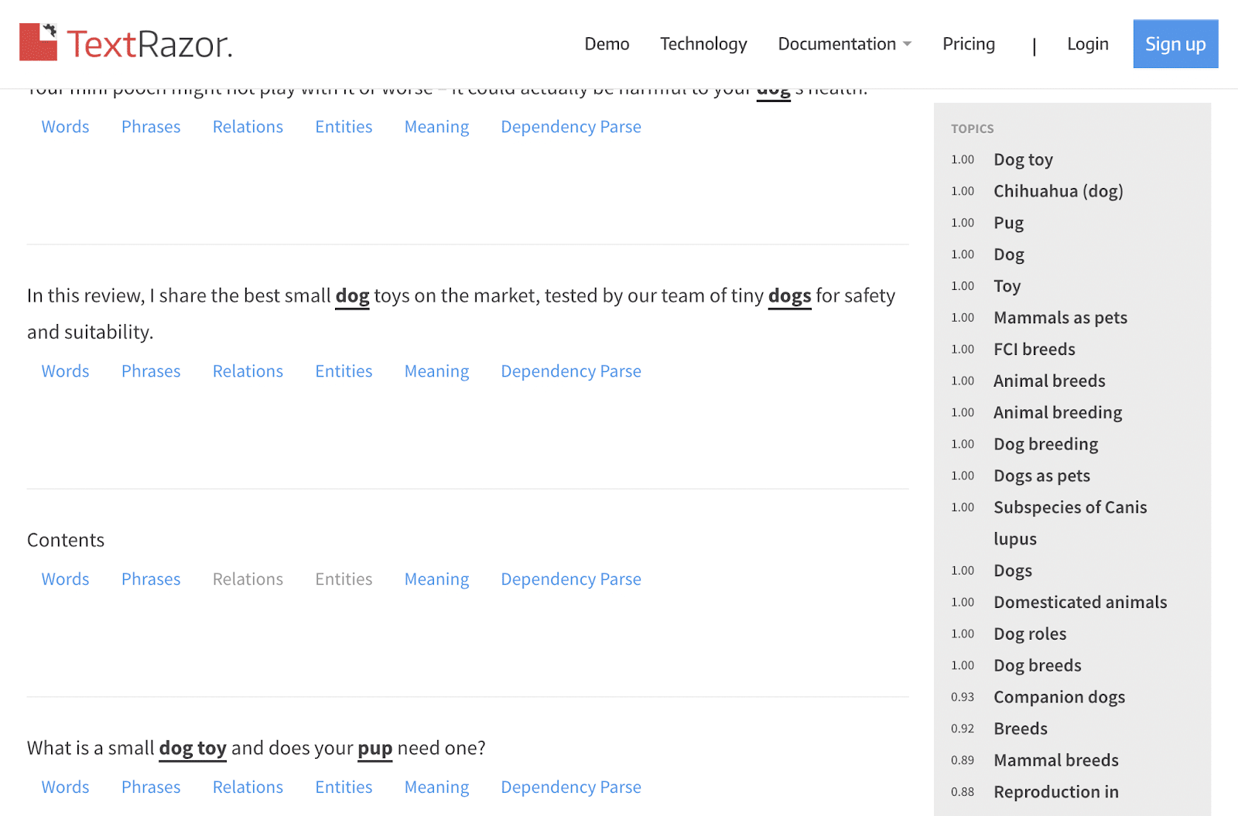The height and width of the screenshot is (816, 1238).
Task: Click the 'Subspecies of Canis lupus' topic
Action: 1069,508
